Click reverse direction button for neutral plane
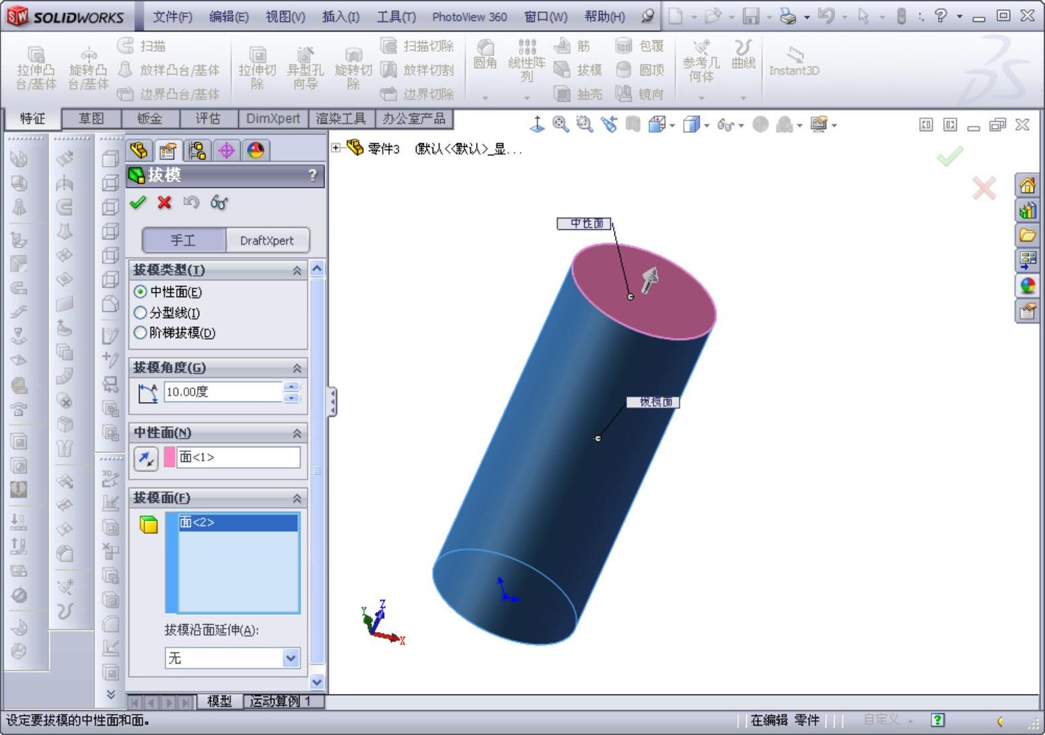The width and height of the screenshot is (1045, 735). pos(146,459)
